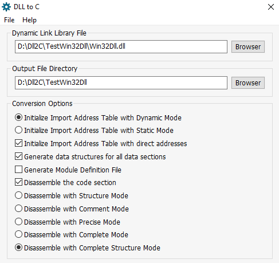Open the Help menu
The height and width of the screenshot is (263, 279).
click(x=29, y=20)
